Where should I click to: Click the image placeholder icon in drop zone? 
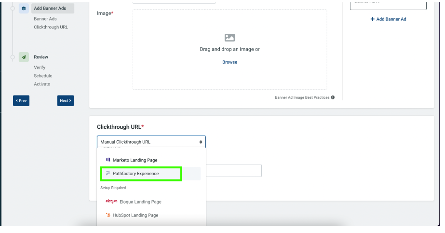click(229, 38)
